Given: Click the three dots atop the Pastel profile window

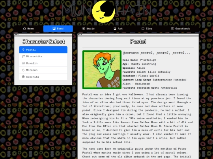Looking at the screenshot, I should pyautogui.click(x=80, y=35).
